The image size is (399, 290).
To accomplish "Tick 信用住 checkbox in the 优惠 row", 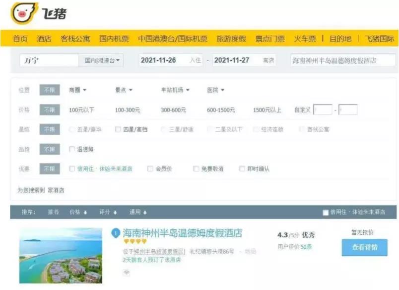I will 72,169.
